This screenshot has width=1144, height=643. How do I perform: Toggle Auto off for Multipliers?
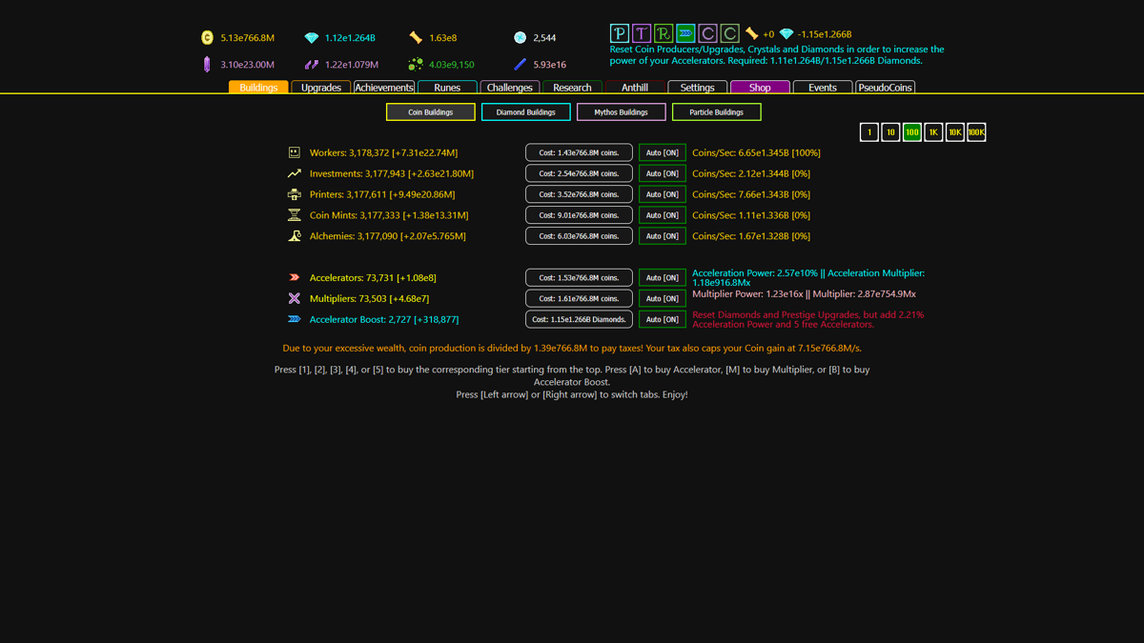point(662,298)
